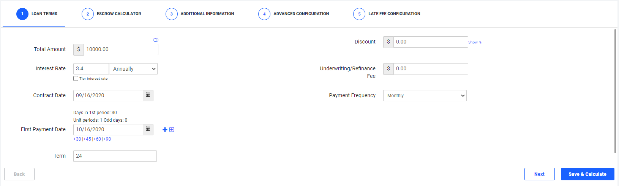Enable the Tier interest rate checkbox
The height and width of the screenshot is (186, 619).
pyautogui.click(x=76, y=79)
